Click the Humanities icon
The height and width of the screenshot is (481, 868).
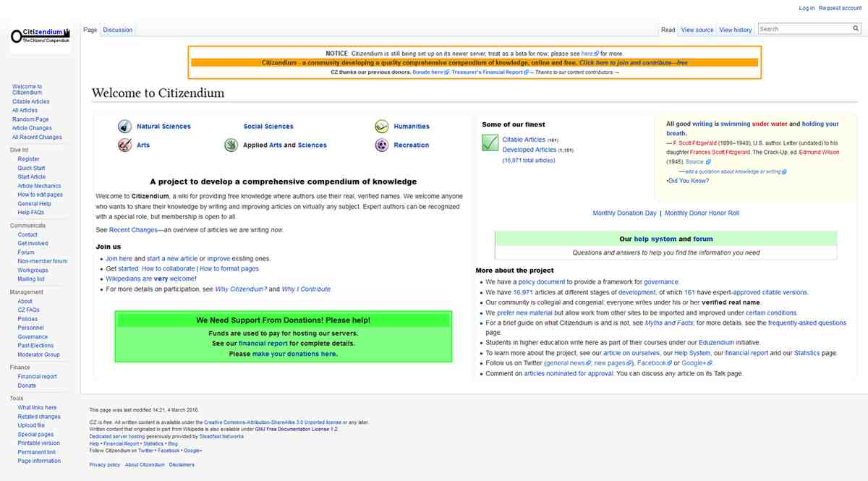pyautogui.click(x=381, y=126)
